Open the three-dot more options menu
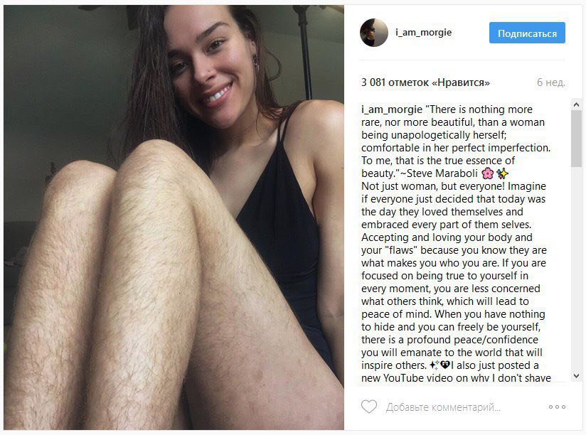Image resolution: width=586 pixels, height=435 pixels. click(x=557, y=407)
